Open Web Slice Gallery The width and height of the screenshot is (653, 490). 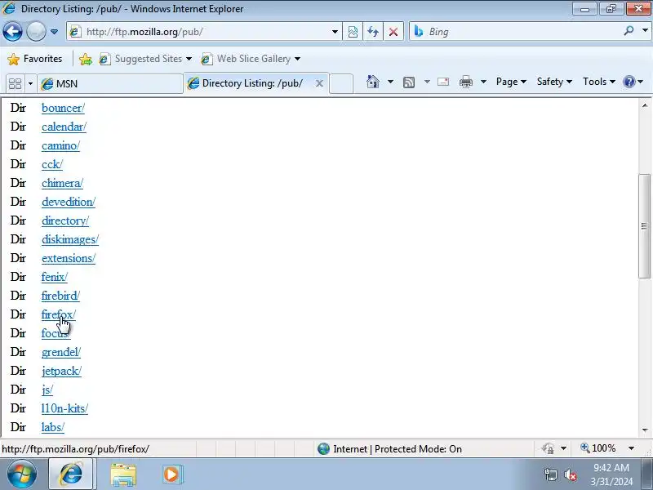point(251,59)
